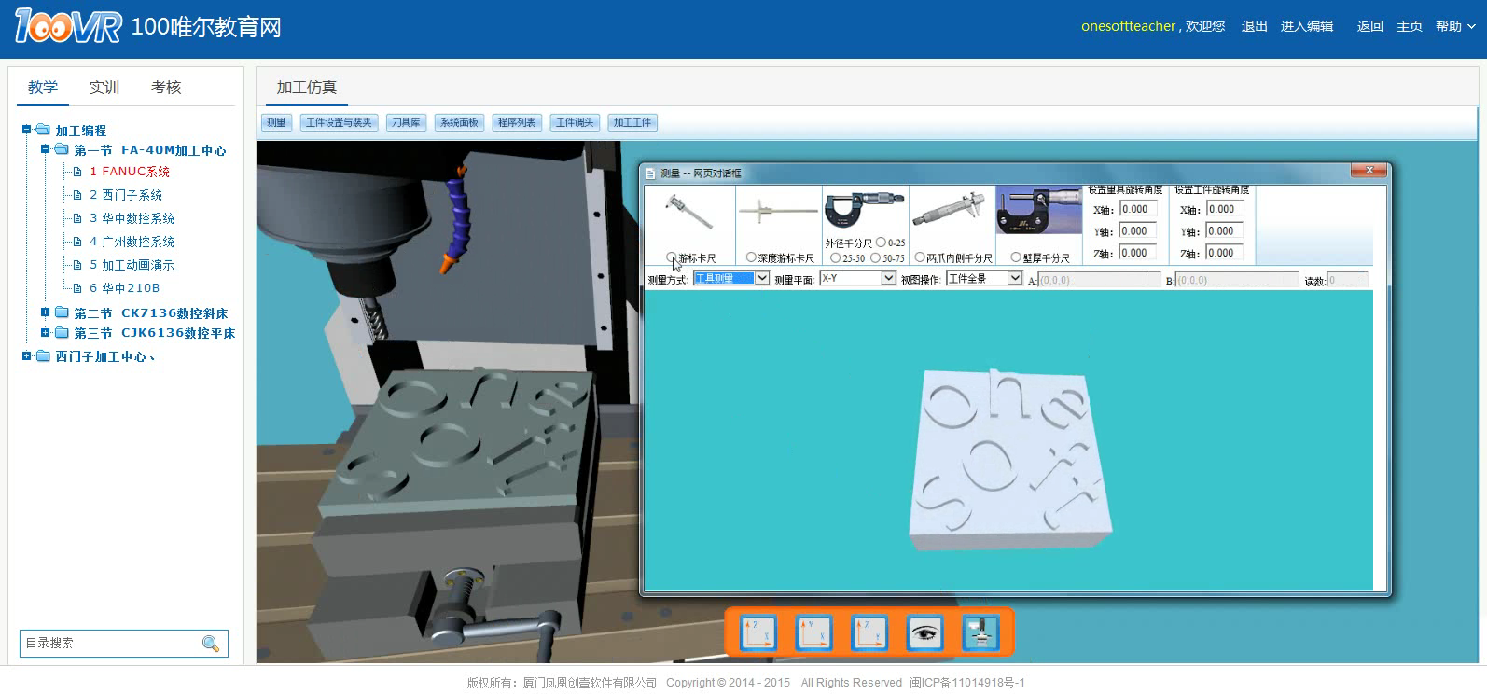1487x694 pixels.
Task: Click the 刀具库 toolbar button
Action: 406,122
